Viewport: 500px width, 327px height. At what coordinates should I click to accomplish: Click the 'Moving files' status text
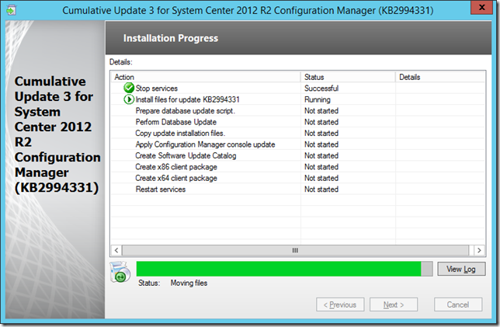point(189,283)
